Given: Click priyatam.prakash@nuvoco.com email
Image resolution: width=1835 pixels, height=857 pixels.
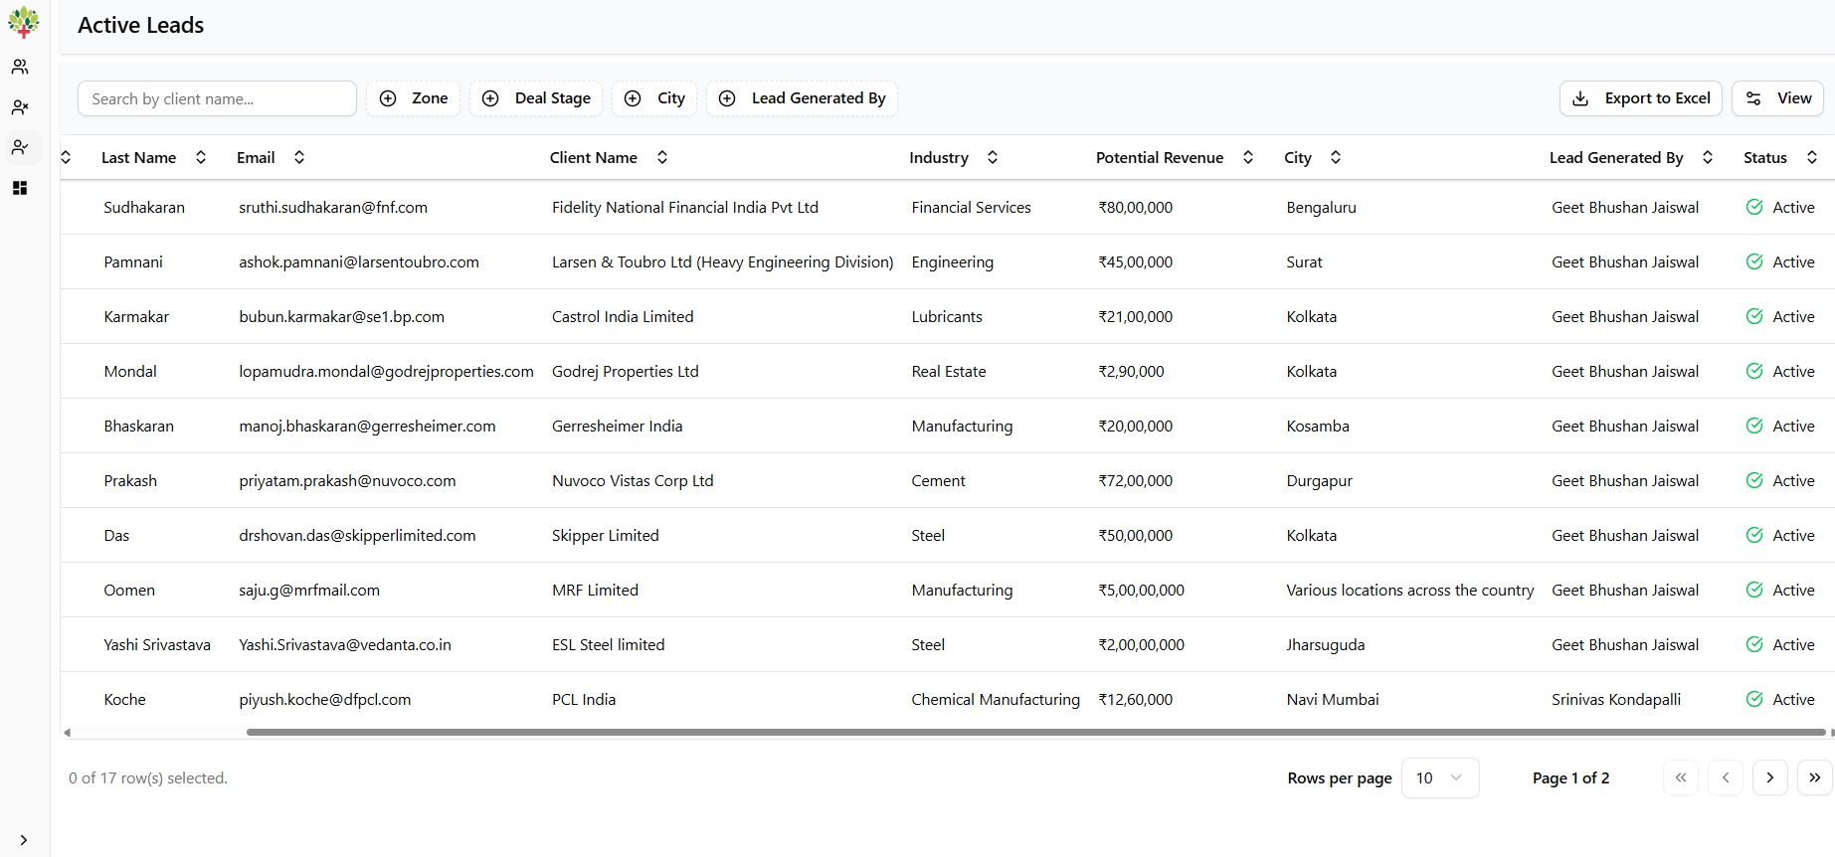Looking at the screenshot, I should (347, 480).
